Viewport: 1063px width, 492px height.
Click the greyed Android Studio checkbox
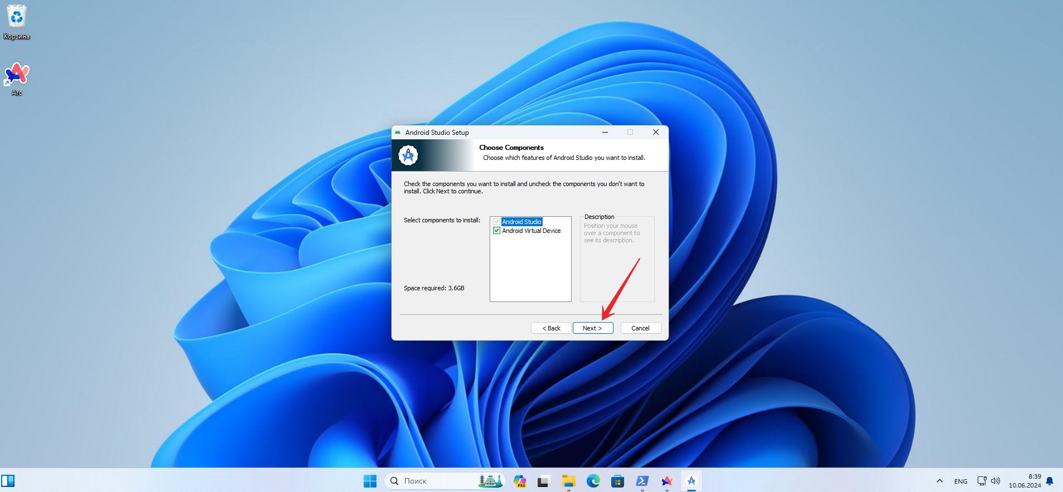pos(496,222)
